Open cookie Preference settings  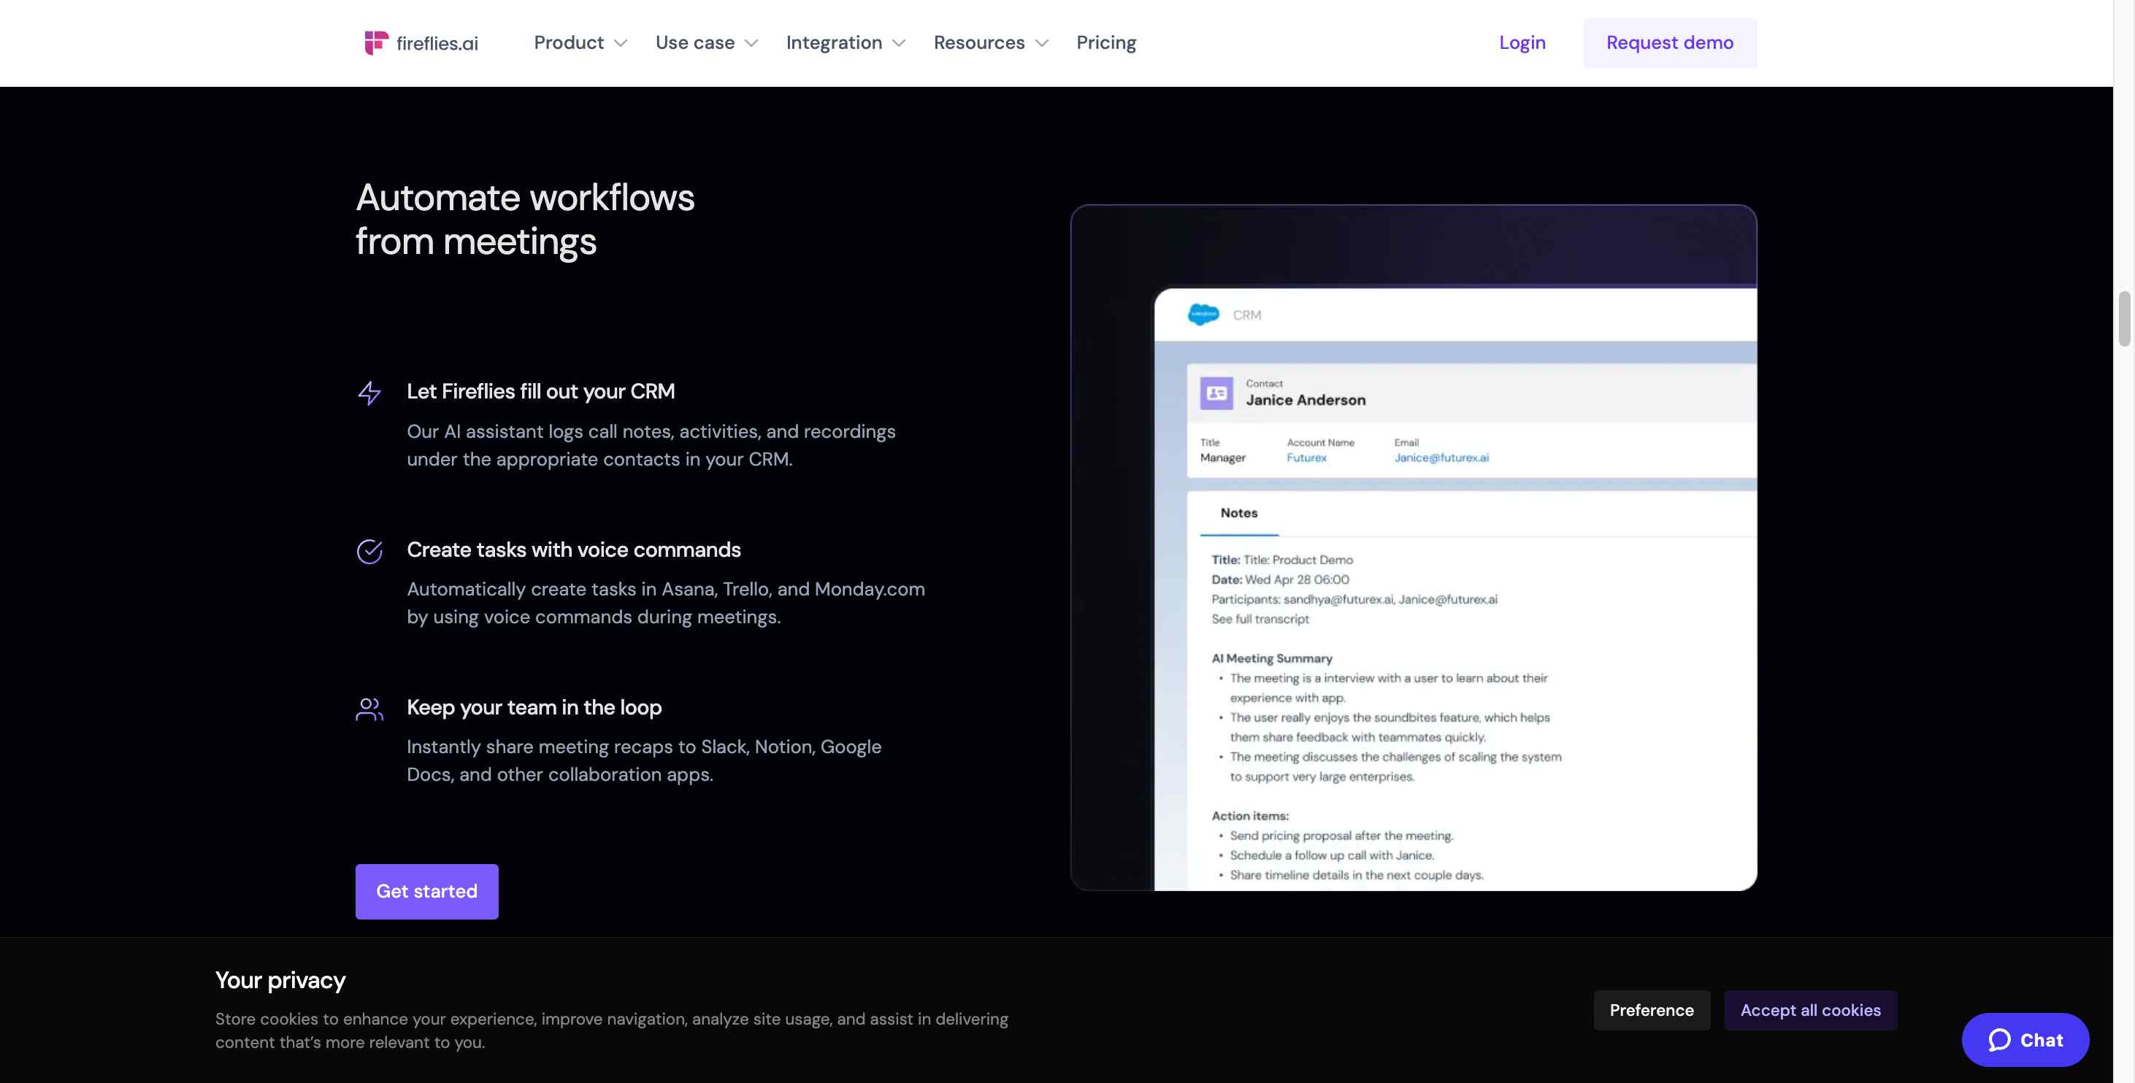1652,1010
